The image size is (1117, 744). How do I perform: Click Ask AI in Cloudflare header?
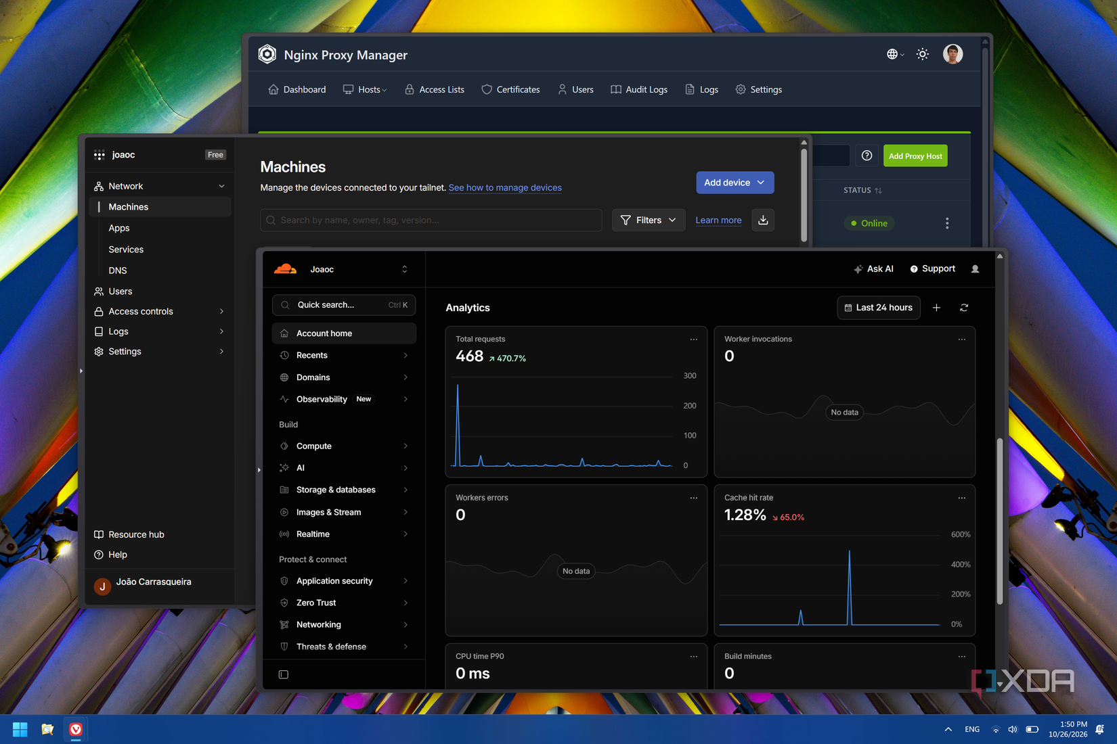[873, 269]
